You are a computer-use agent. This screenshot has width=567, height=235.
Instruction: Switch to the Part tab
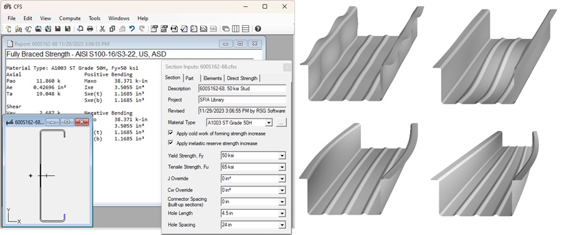(190, 78)
